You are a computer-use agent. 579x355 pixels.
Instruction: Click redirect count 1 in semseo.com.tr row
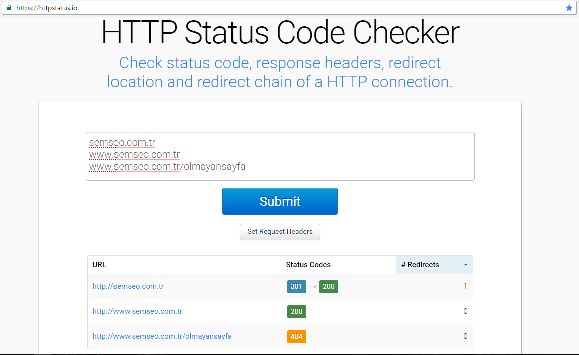(x=465, y=286)
